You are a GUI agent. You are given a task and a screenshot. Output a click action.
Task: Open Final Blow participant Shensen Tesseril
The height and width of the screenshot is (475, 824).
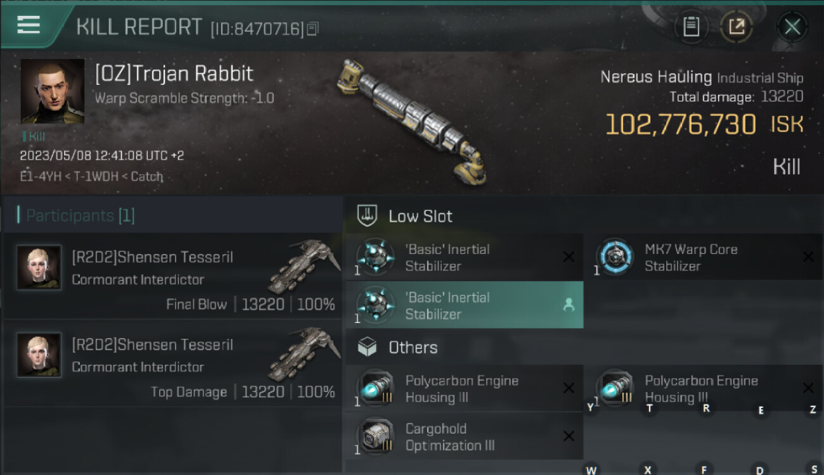tap(172, 275)
